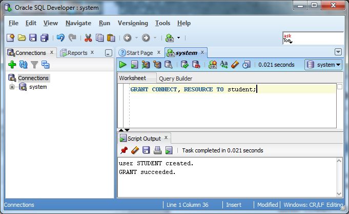This screenshot has width=349, height=214.
Task: Switch to the Start Page tab
Action: click(139, 53)
